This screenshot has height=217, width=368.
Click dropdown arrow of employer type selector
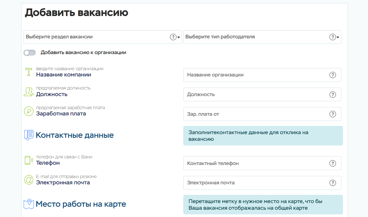pos(338,37)
